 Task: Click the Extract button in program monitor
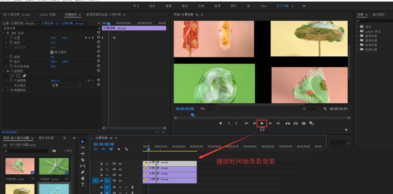coord(296,123)
